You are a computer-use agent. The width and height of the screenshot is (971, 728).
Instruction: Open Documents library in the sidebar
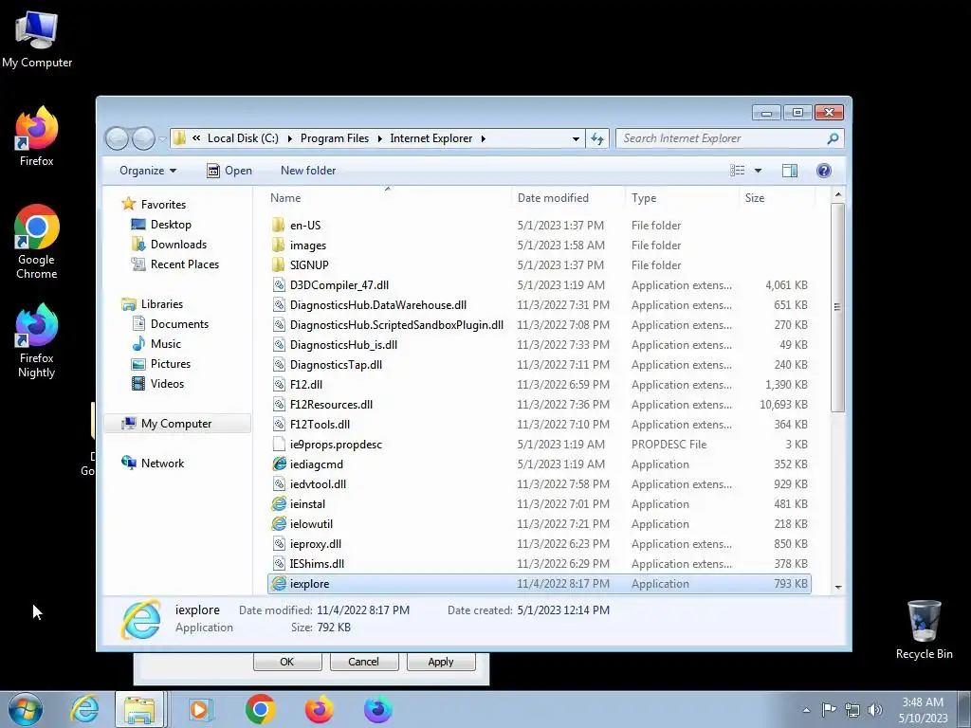click(x=179, y=324)
